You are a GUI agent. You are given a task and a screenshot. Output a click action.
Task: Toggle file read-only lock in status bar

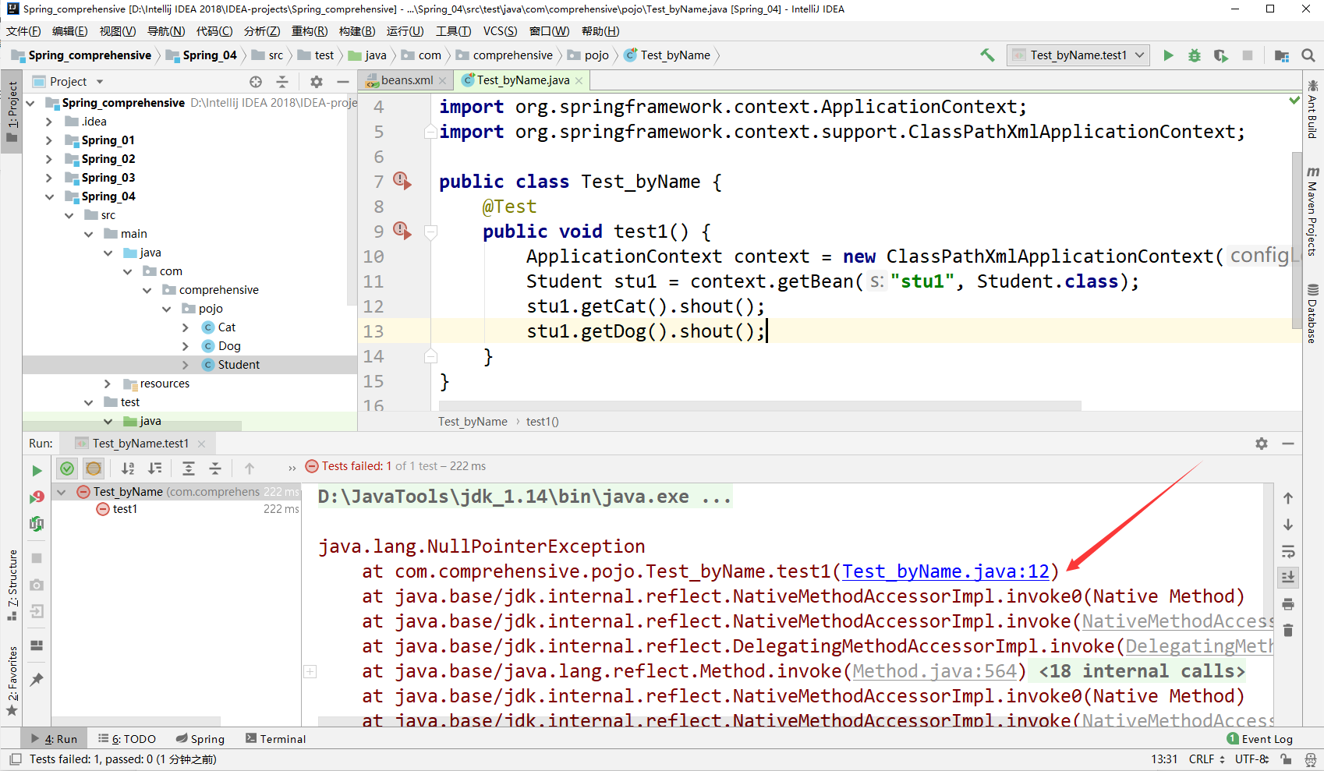point(1286,759)
